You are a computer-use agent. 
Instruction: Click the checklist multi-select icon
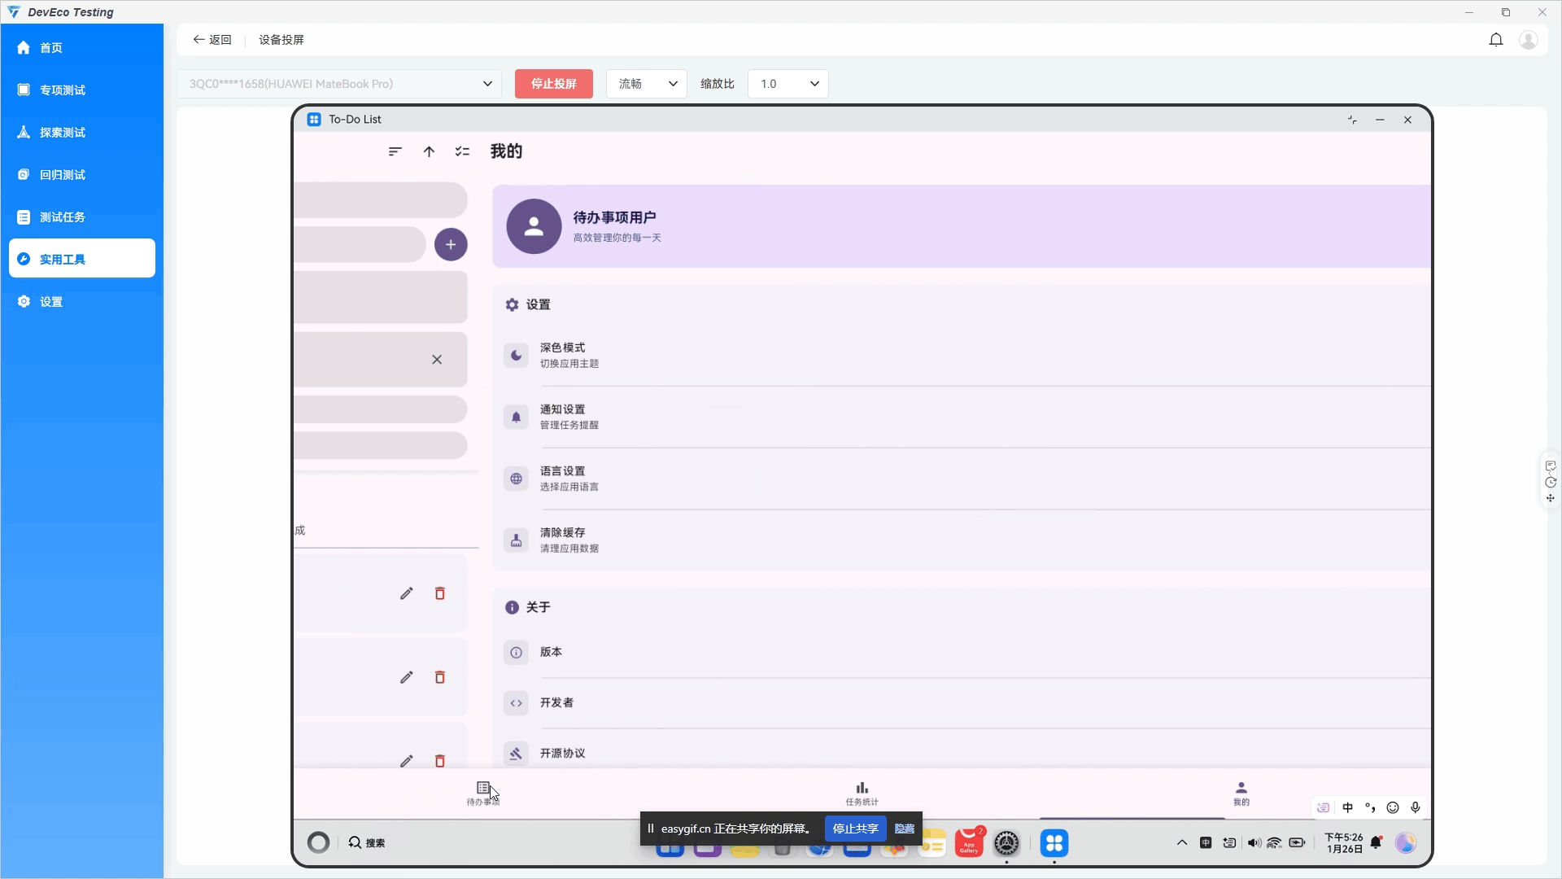point(462,151)
